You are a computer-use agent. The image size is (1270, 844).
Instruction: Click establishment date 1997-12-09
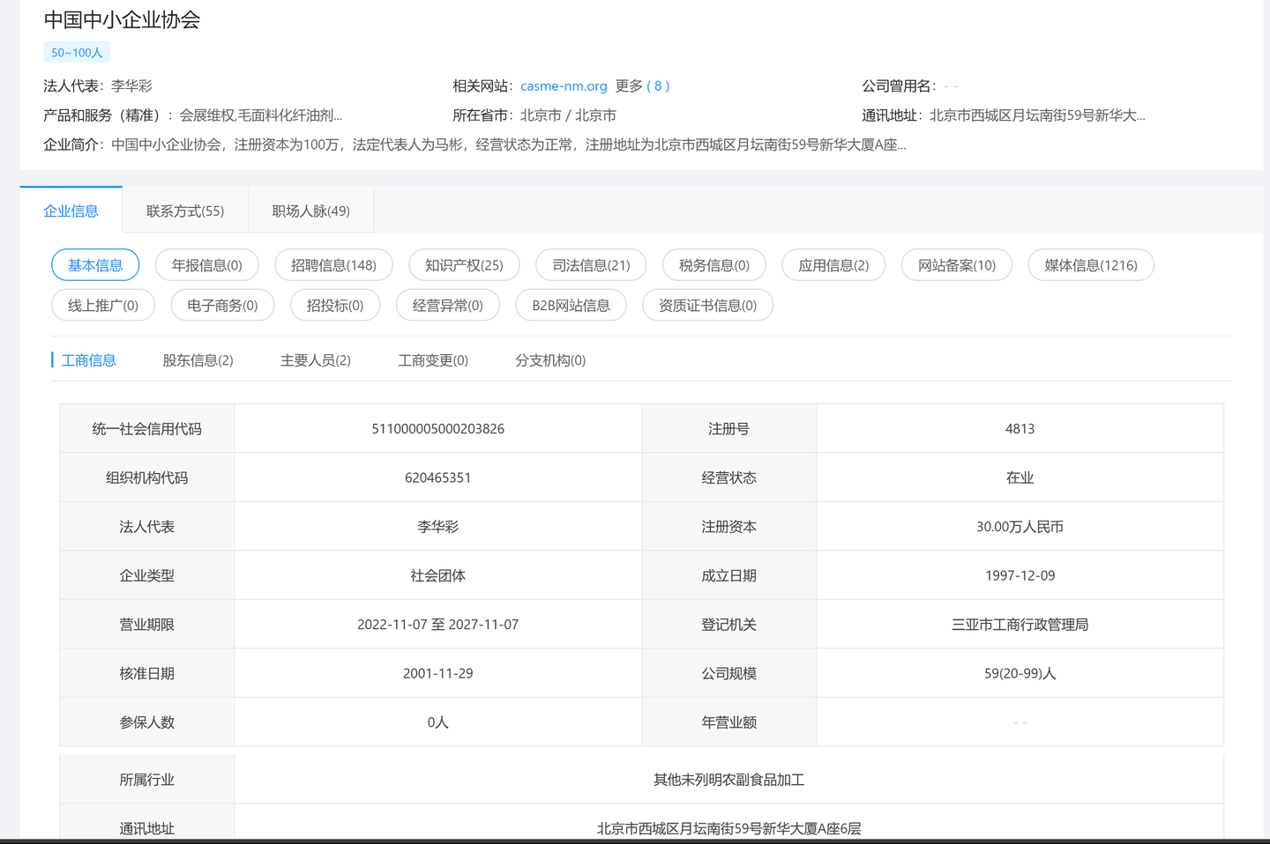[1020, 575]
